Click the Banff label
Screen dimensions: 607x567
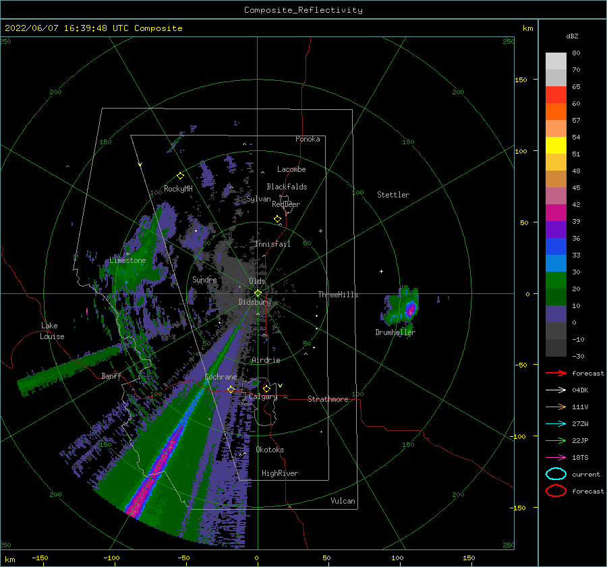pyautogui.click(x=111, y=376)
